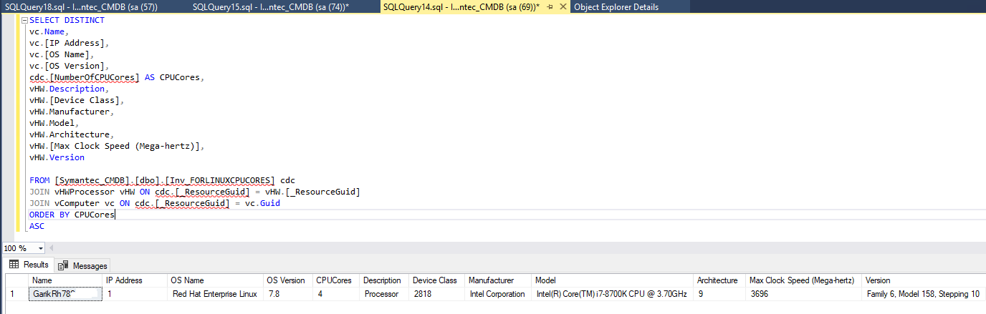Viewport: 986px width, 314px height.
Task: Click the IP Address column header
Action: (x=135, y=280)
